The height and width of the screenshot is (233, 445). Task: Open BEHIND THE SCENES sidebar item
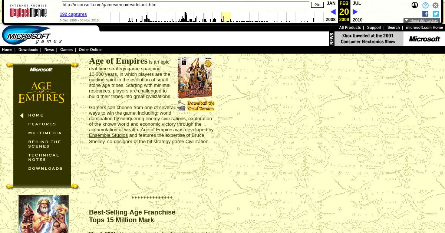44,144
